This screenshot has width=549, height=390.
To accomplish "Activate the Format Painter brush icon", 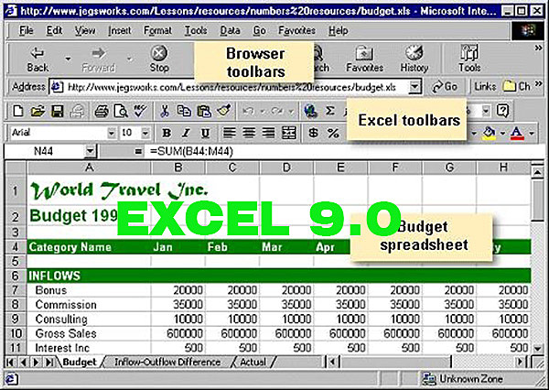I will click(x=223, y=111).
